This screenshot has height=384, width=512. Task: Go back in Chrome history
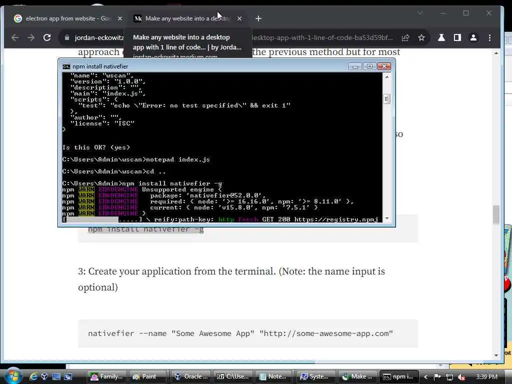click(x=15, y=37)
